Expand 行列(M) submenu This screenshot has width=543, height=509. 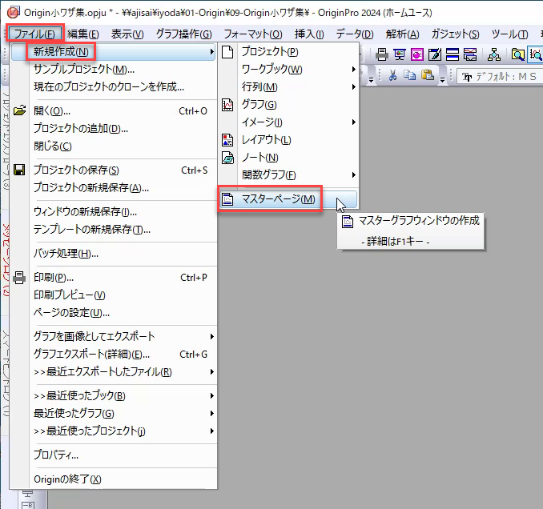pos(288,87)
